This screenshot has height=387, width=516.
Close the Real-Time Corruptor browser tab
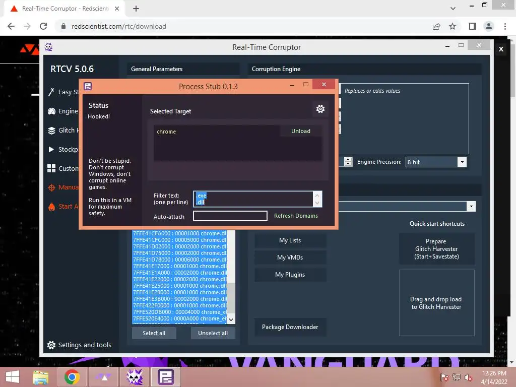(117, 9)
